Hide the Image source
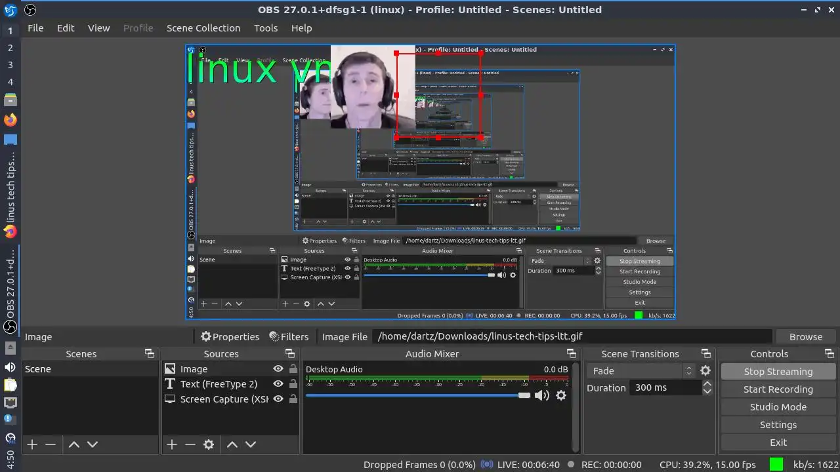 pos(278,369)
